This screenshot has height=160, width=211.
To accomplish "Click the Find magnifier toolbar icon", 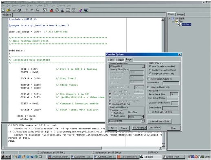I will click(x=45, y=10).
